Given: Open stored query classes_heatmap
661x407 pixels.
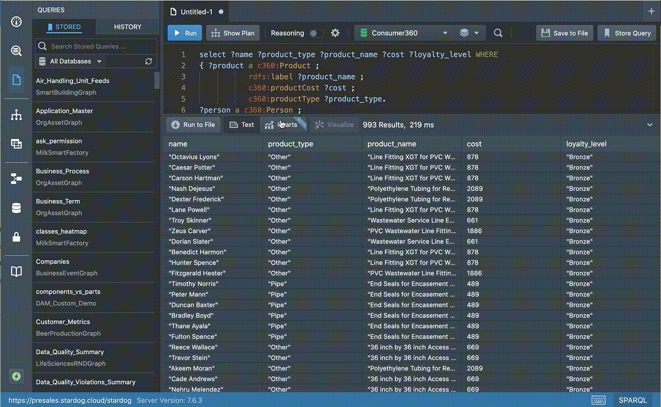Looking at the screenshot, I should pos(94,237).
